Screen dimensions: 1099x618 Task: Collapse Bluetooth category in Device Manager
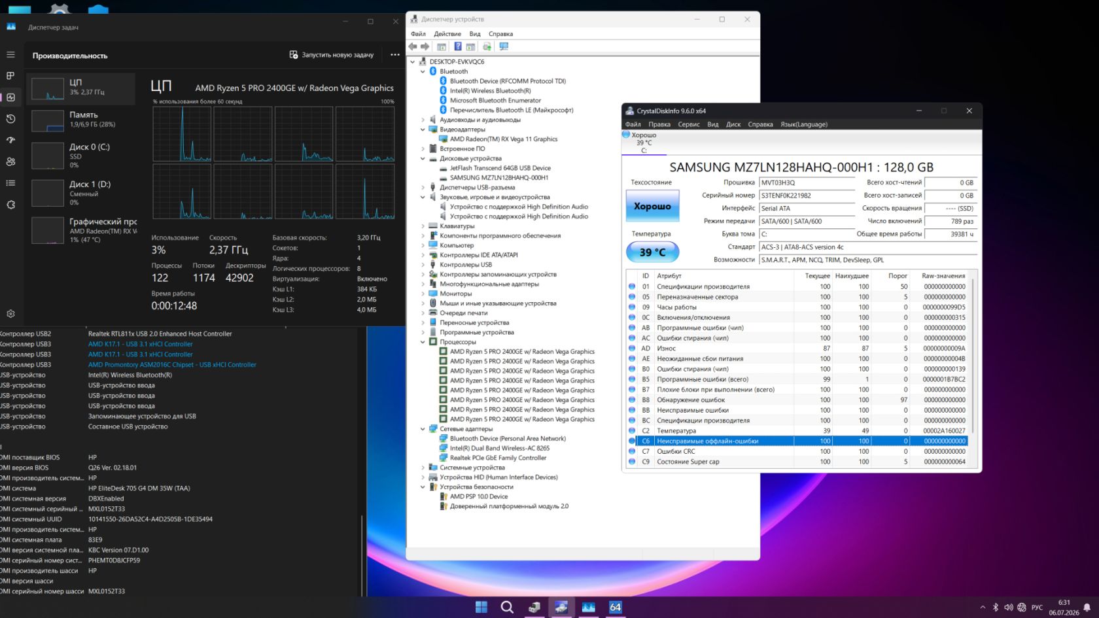click(423, 71)
